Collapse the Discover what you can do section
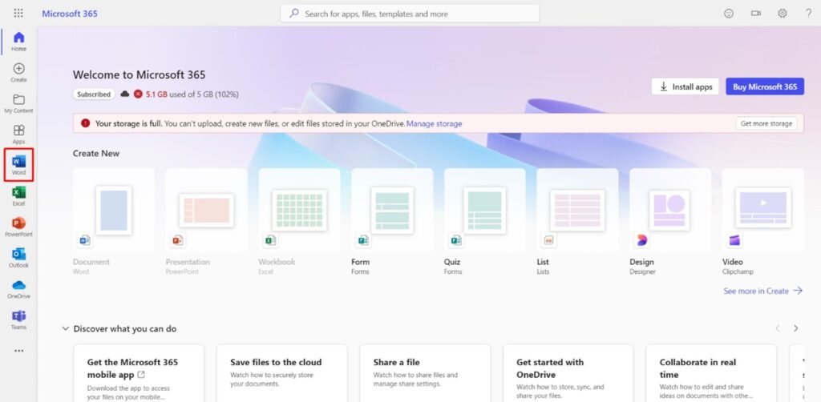The image size is (821, 402). click(x=65, y=328)
